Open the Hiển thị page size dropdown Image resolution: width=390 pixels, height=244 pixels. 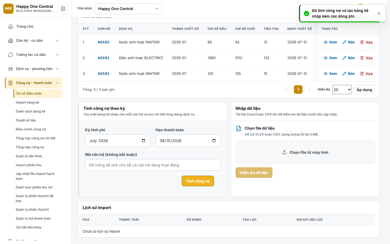pyautogui.click(x=342, y=90)
